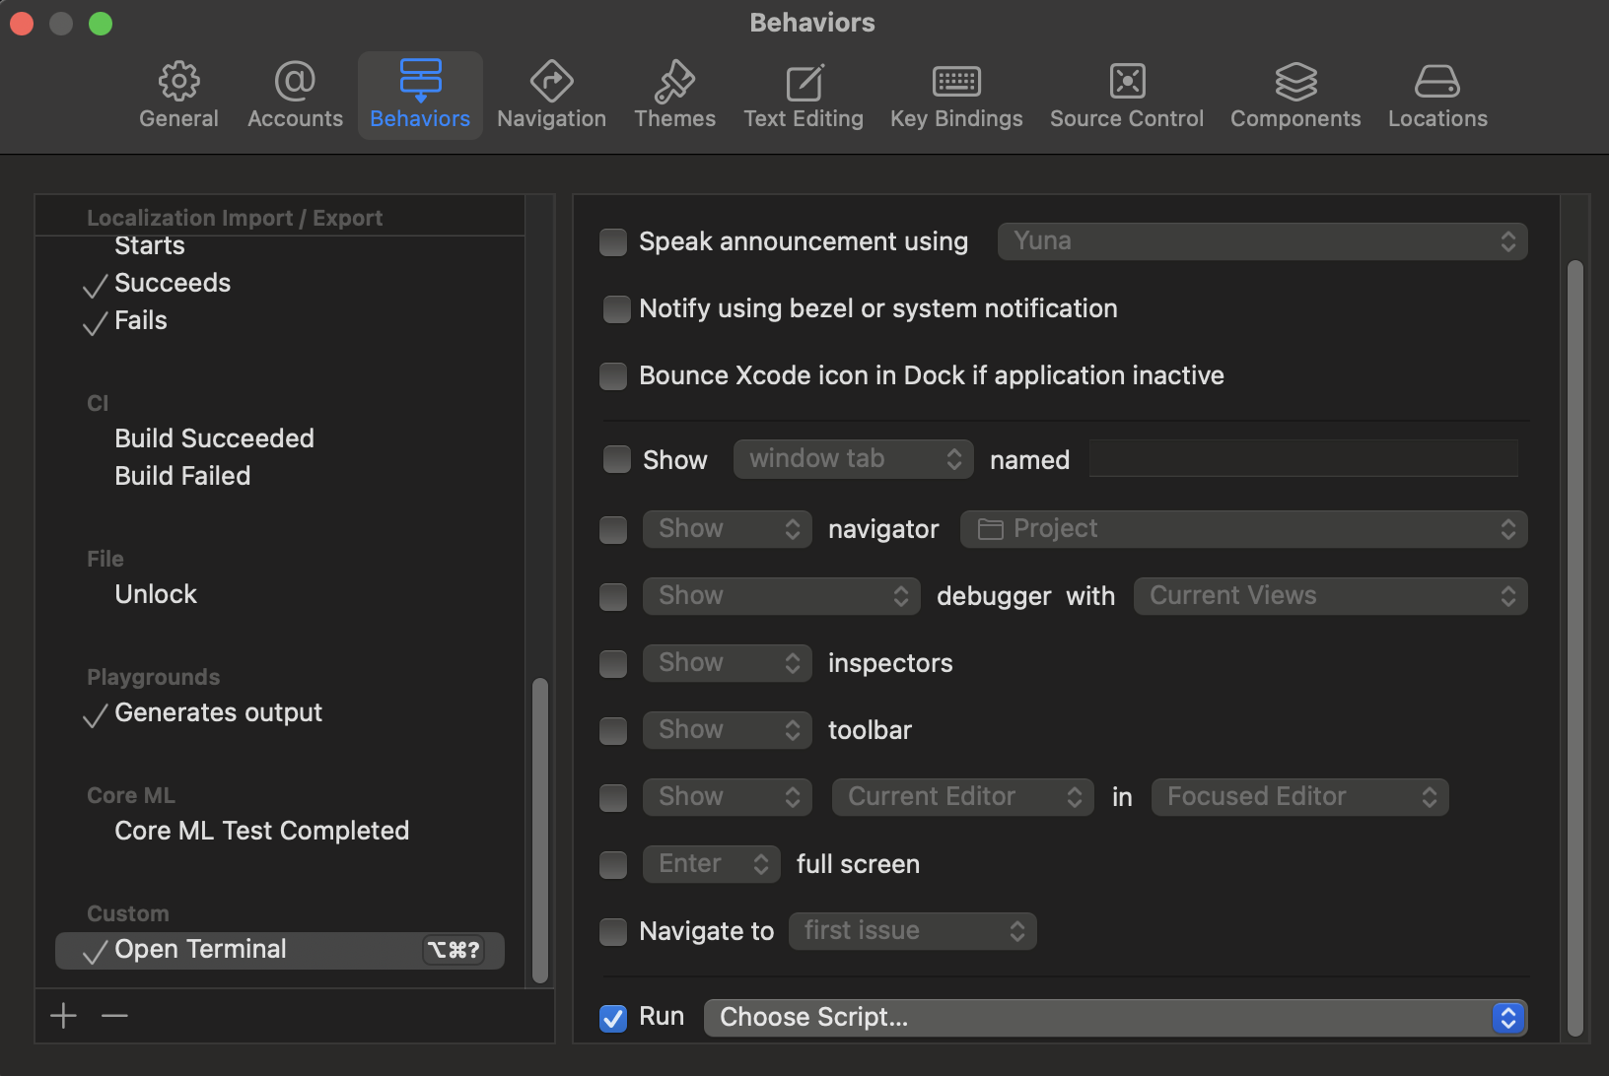Open the Enter full screen dropdown
1609x1076 pixels.
(711, 864)
